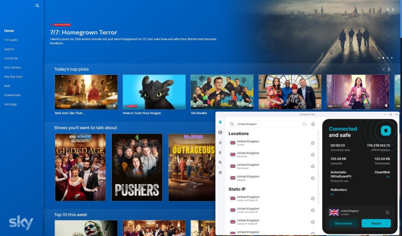Click the Surfshark location search field
This screenshot has width=402, height=236.
264,124
